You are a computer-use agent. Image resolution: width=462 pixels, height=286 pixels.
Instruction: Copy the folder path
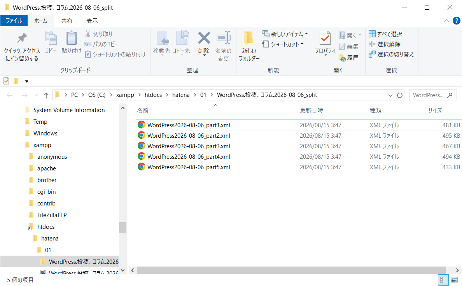point(101,44)
